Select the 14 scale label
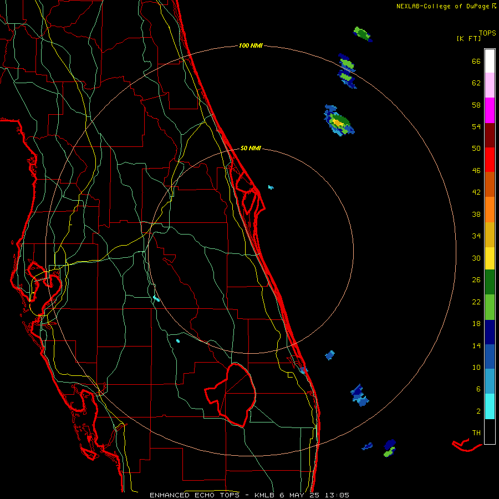499x499 pixels. (476, 345)
